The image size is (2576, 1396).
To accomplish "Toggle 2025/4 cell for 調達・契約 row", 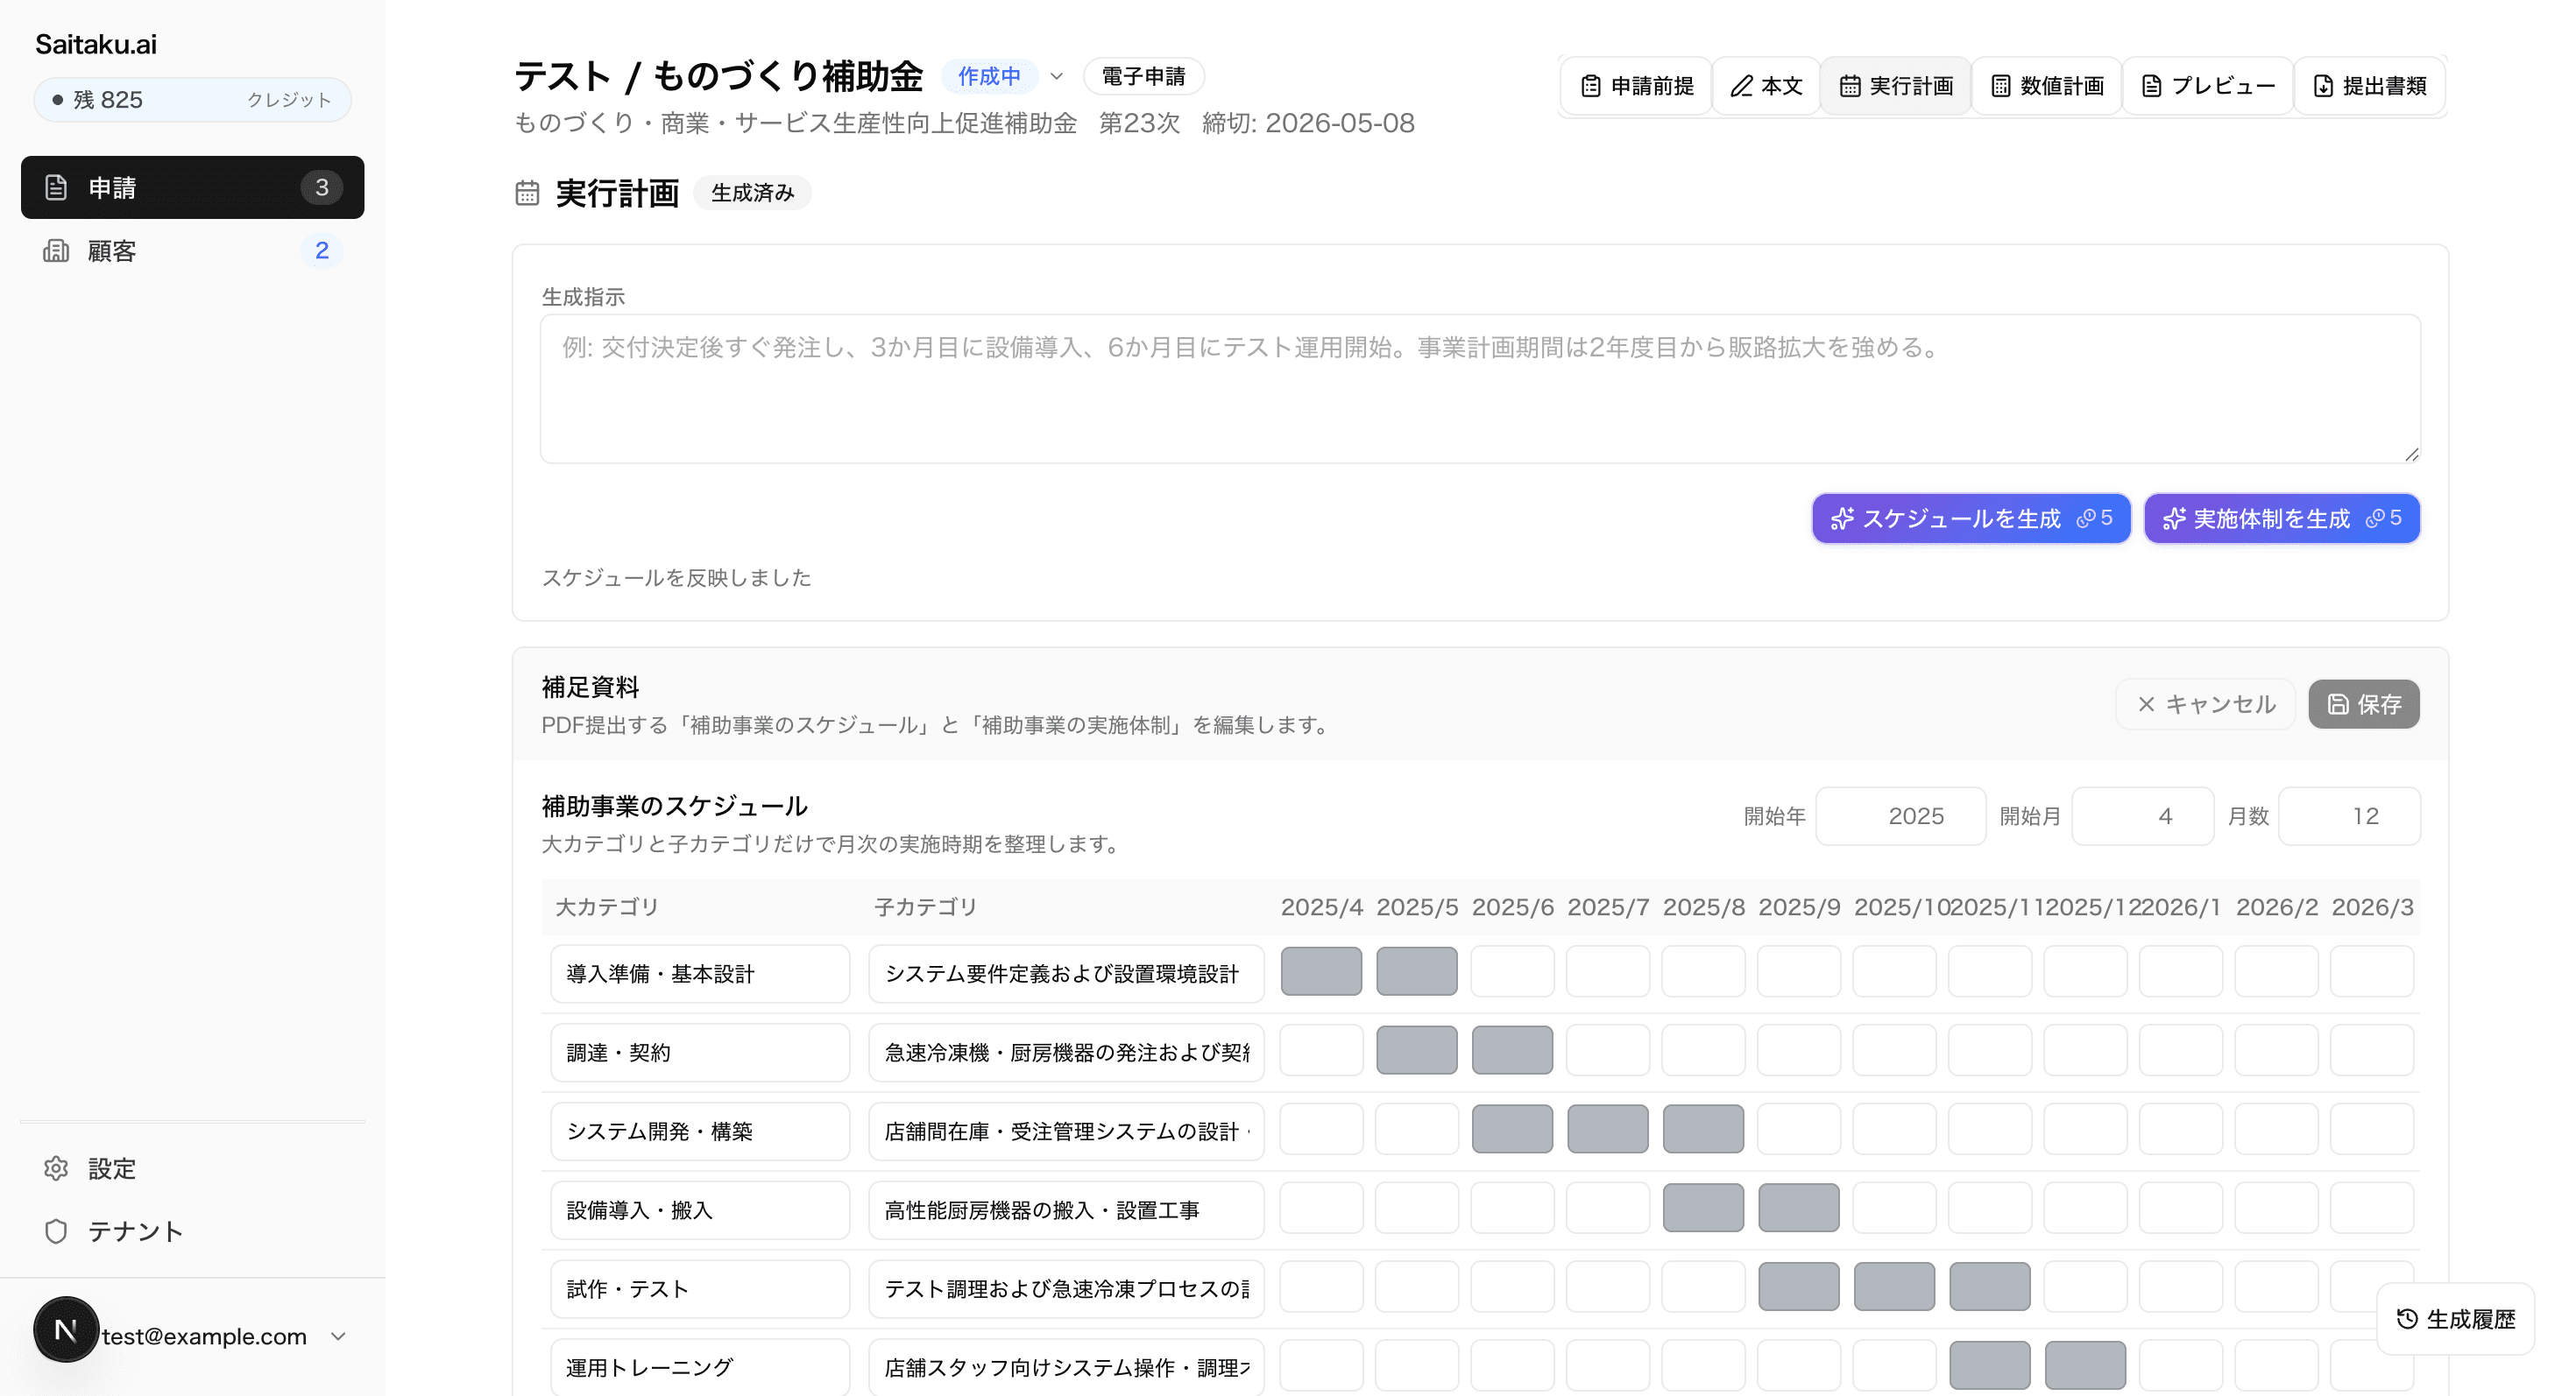I will 1321,1050.
